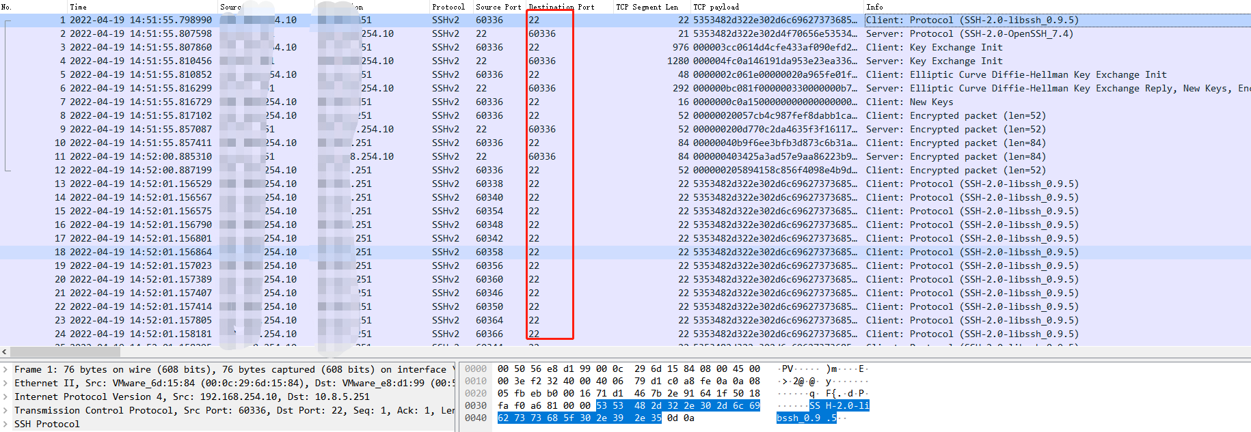1251x432 pixels.
Task: Click the TCP payload column header
Action: [x=715, y=7]
